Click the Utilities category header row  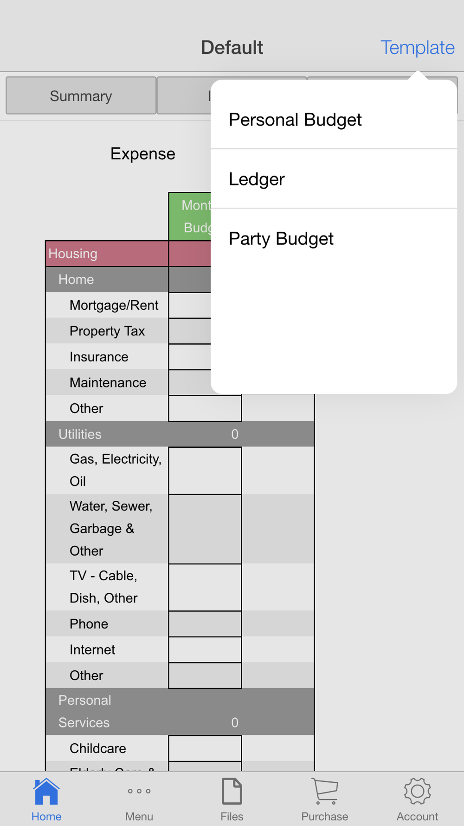180,434
